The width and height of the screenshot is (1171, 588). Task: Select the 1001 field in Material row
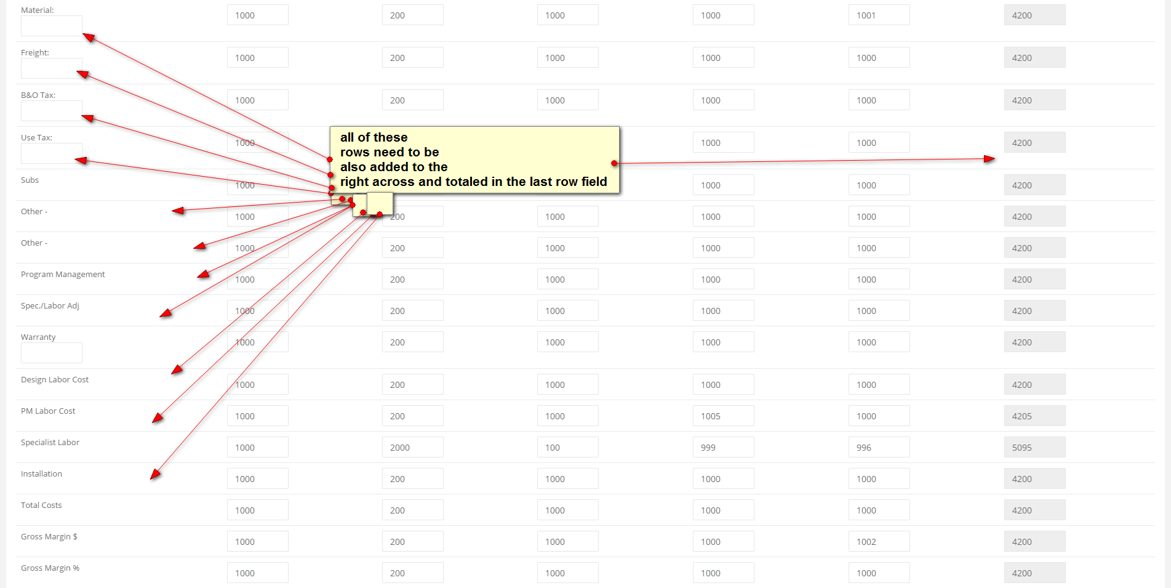(x=879, y=15)
